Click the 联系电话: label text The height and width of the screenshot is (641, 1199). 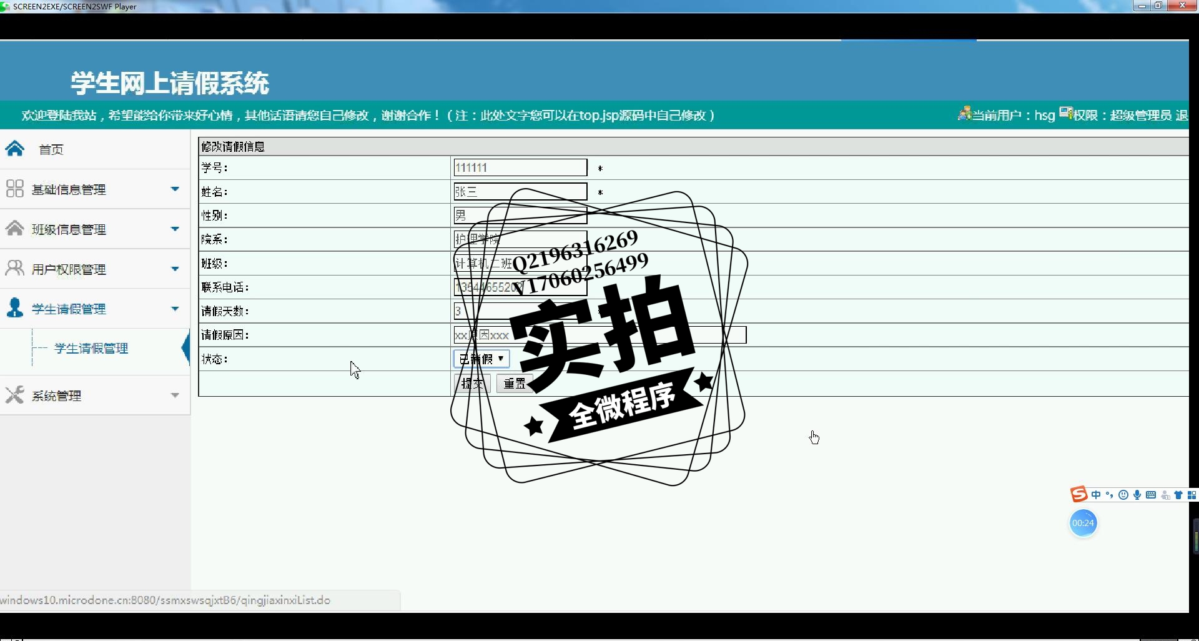[x=225, y=287]
